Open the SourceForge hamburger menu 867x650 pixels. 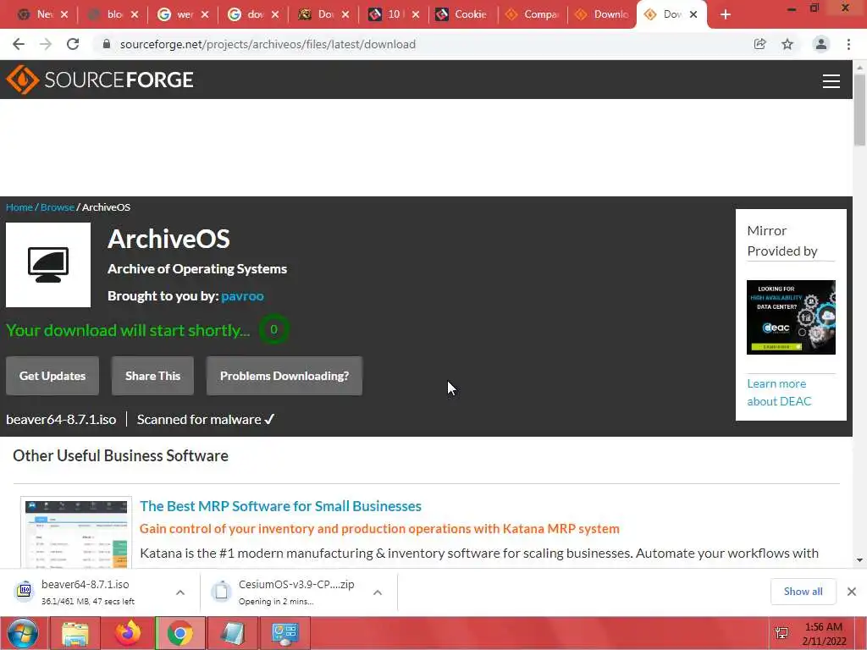coord(831,80)
